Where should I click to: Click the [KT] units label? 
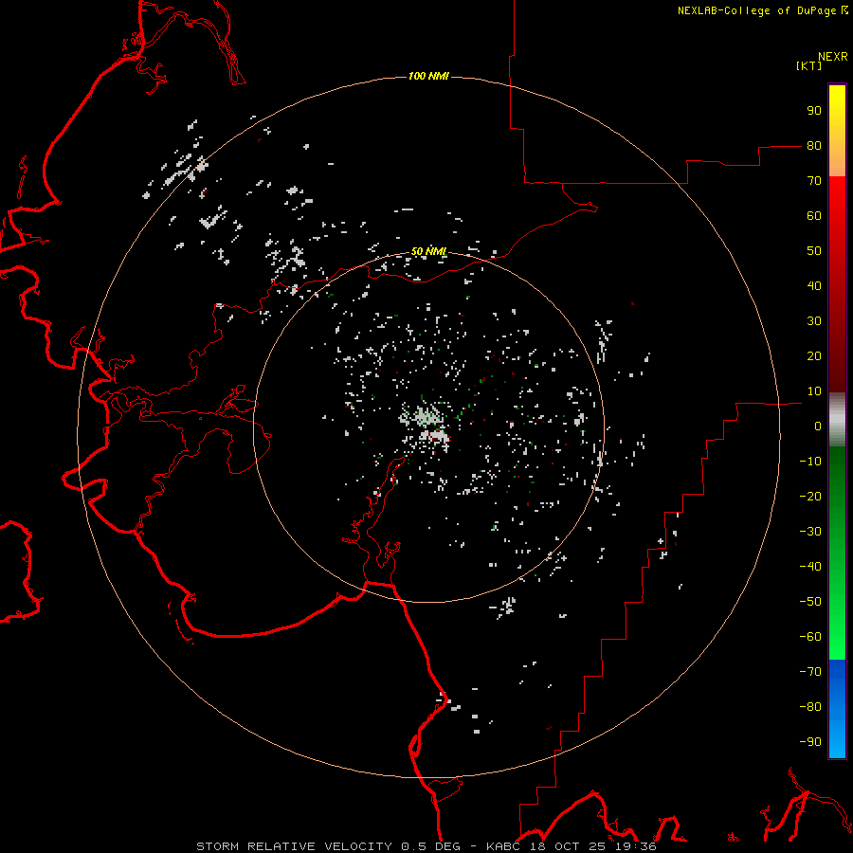808,65
